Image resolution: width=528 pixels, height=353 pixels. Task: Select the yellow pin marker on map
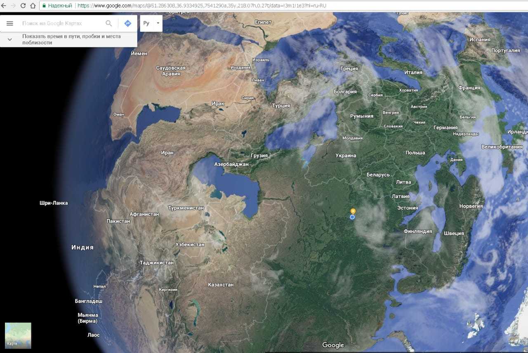tap(353, 211)
